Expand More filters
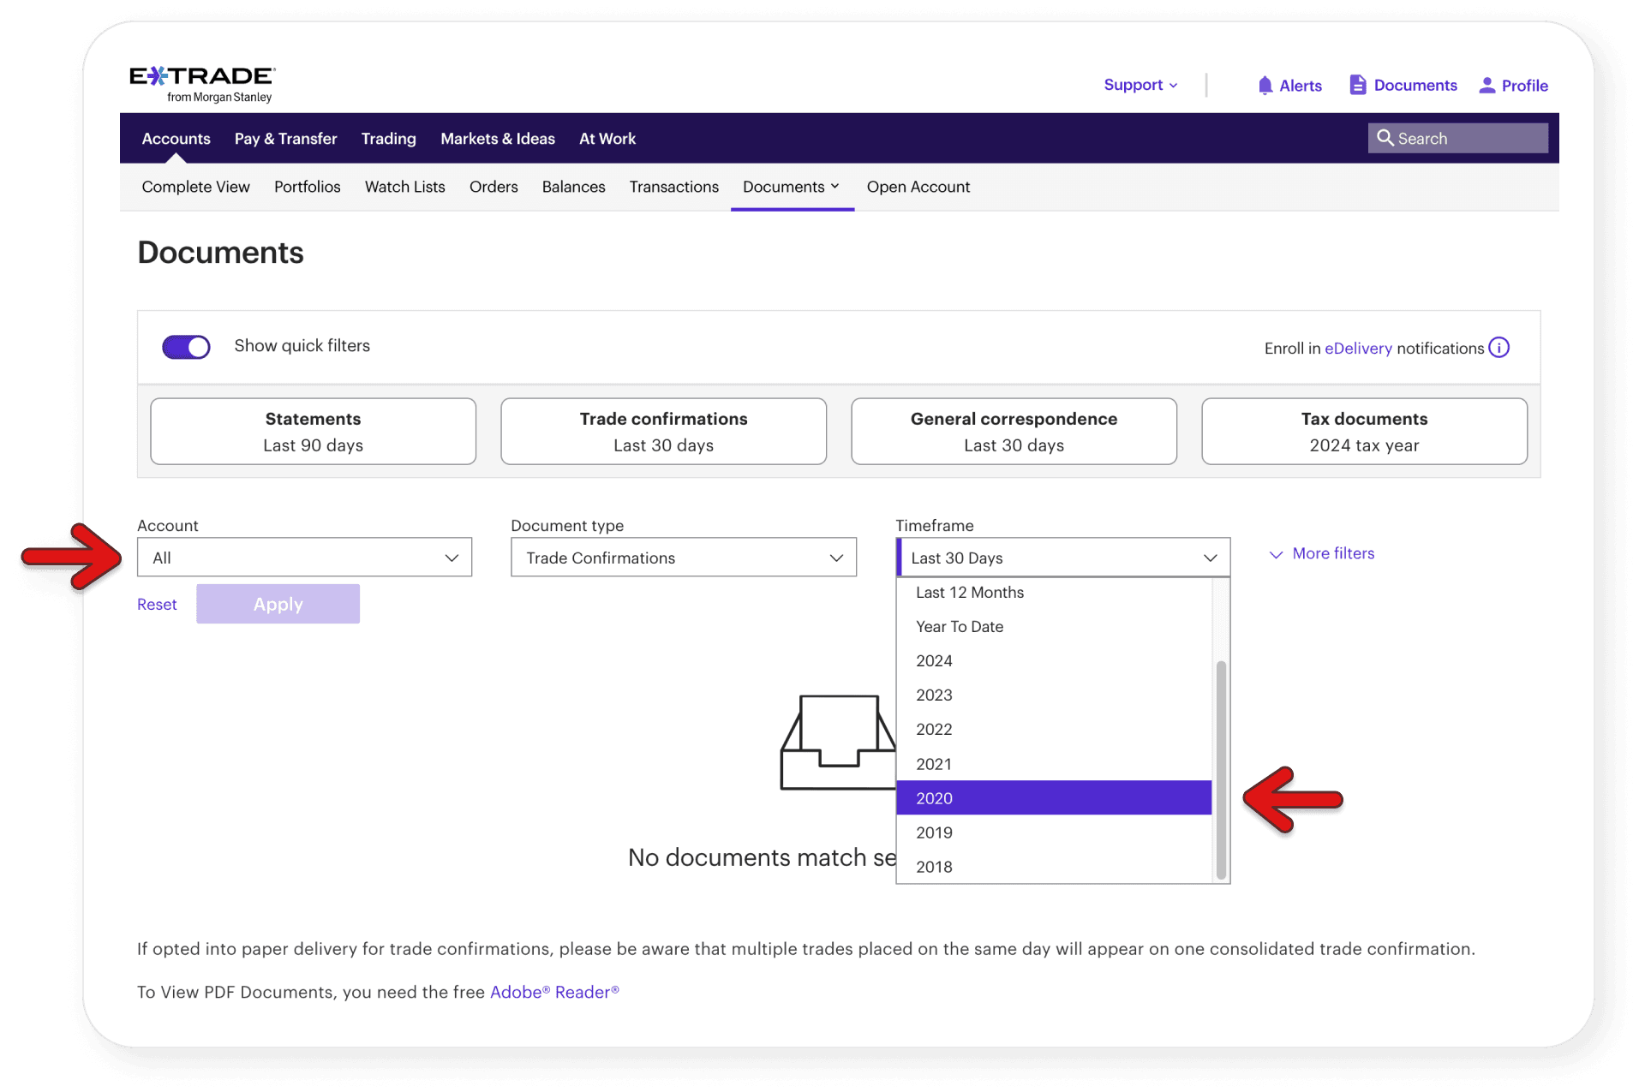 1321,554
